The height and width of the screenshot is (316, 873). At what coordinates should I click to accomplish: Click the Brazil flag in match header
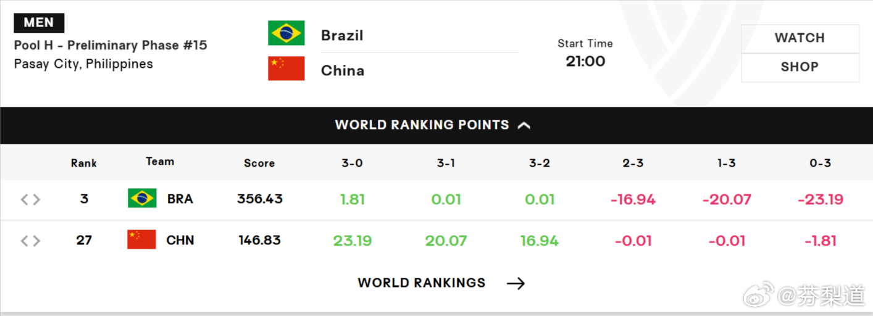[286, 33]
